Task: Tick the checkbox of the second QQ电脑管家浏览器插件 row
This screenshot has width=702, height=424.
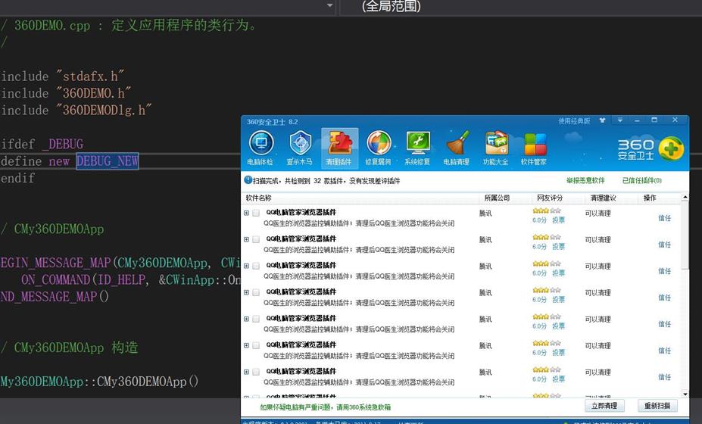Action: 256,239
